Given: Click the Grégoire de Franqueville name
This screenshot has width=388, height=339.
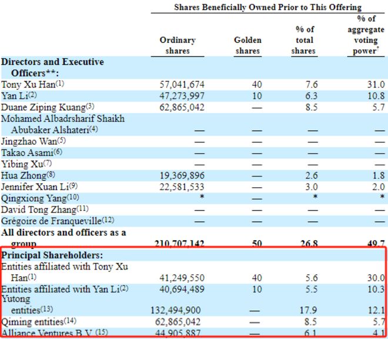Looking at the screenshot, I should [x=58, y=221].
